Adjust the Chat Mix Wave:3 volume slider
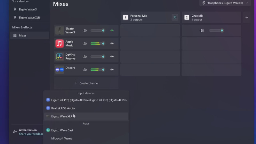 coord(216,30)
